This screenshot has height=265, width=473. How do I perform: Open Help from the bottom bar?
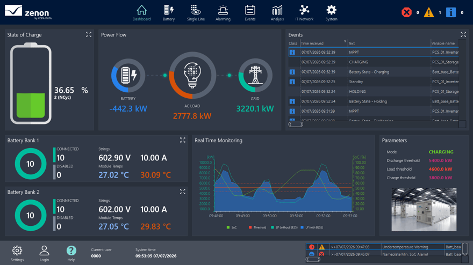point(71,253)
